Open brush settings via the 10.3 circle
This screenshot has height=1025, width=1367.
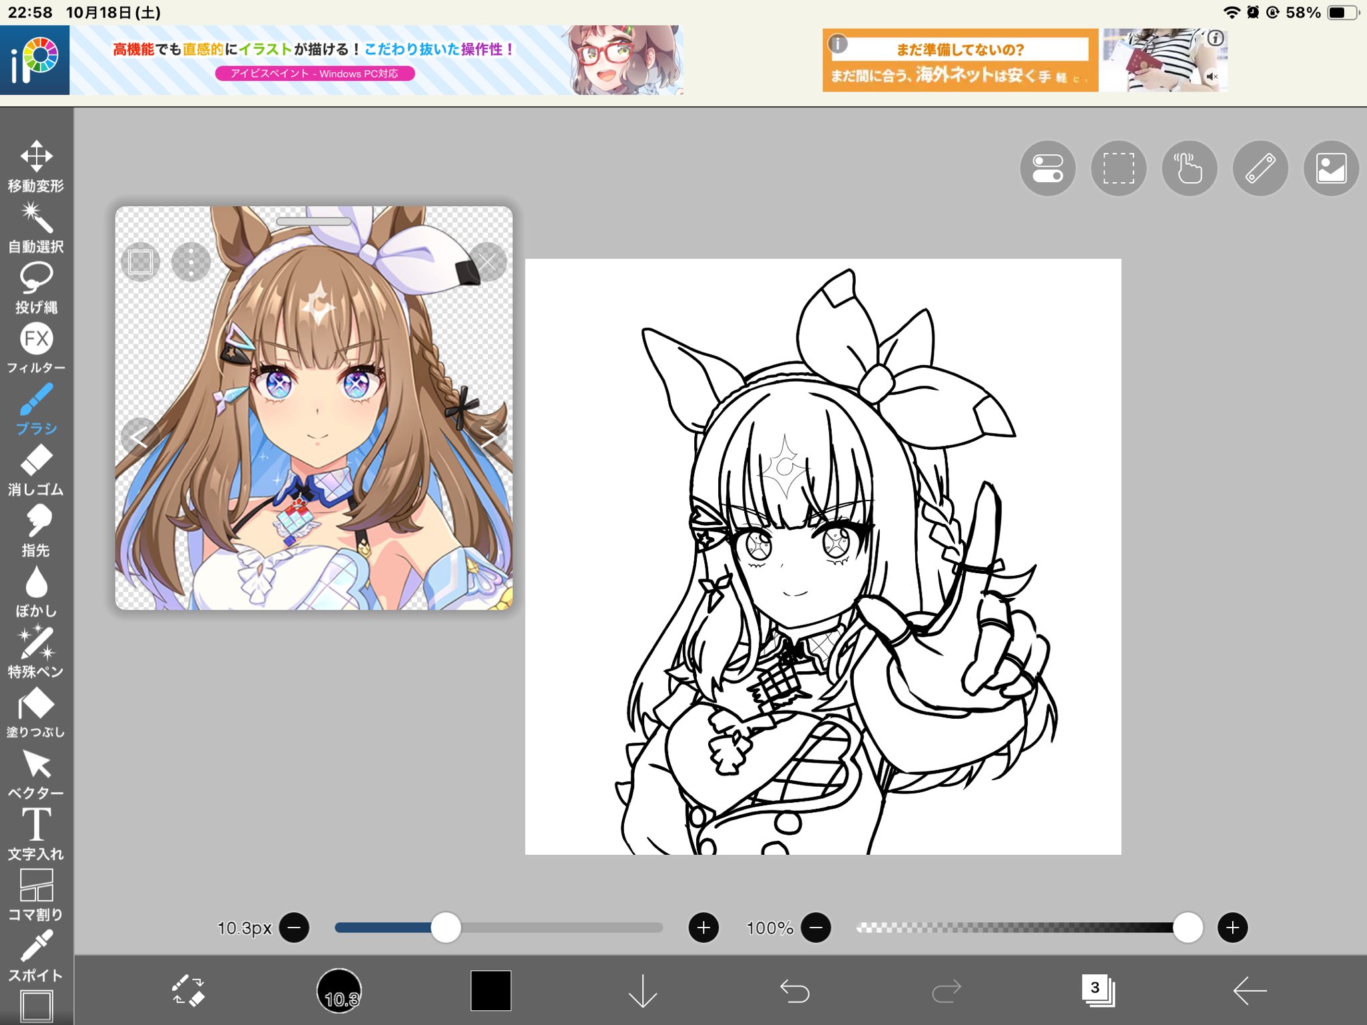coord(340,992)
